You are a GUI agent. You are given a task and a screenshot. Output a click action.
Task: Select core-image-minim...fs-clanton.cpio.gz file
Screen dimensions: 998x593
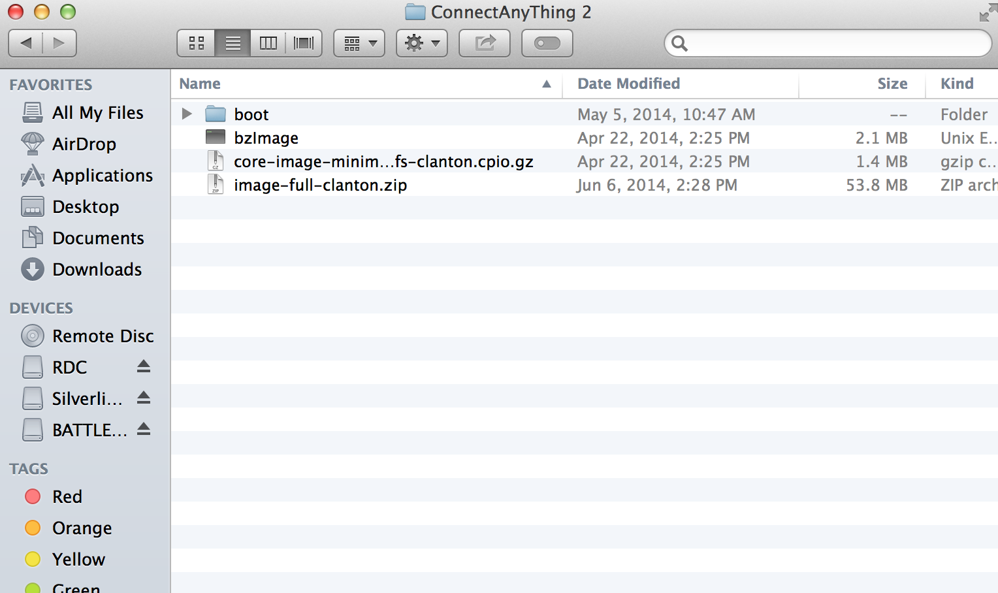click(384, 161)
